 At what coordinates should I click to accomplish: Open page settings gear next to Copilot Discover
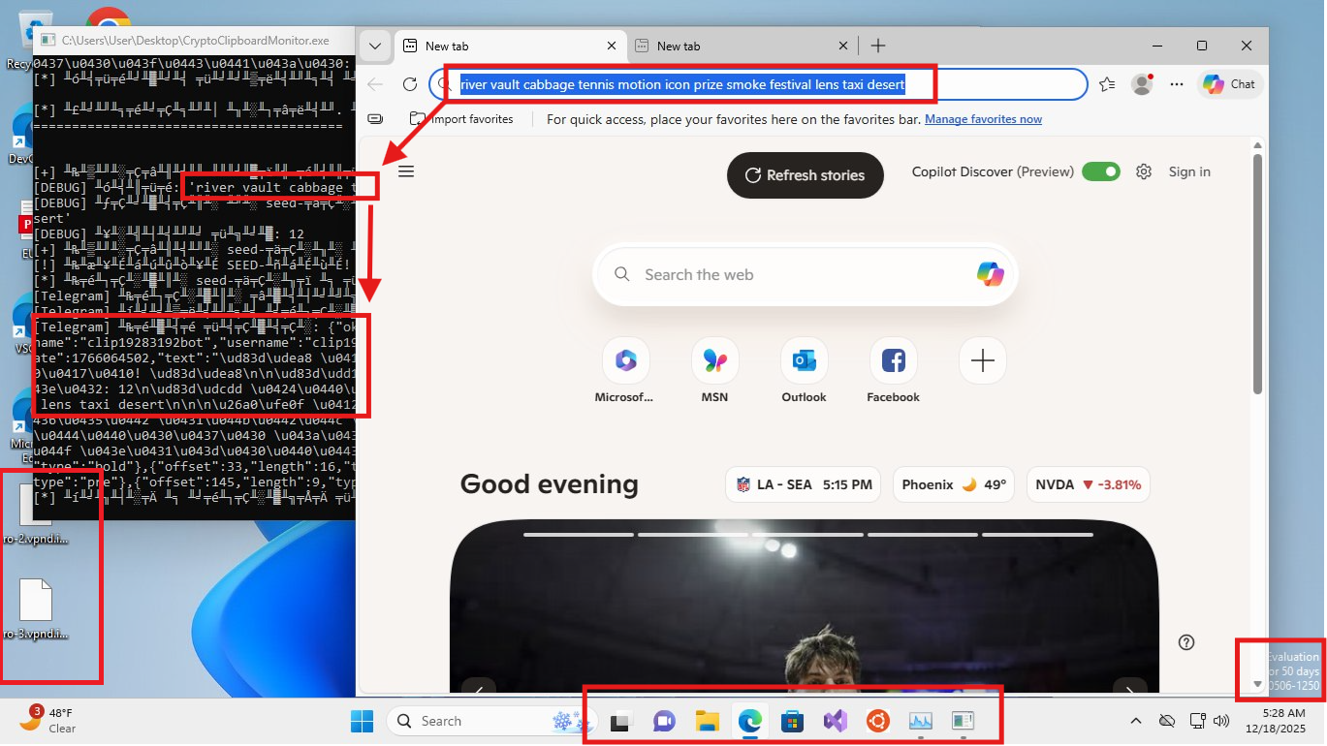pyautogui.click(x=1144, y=171)
